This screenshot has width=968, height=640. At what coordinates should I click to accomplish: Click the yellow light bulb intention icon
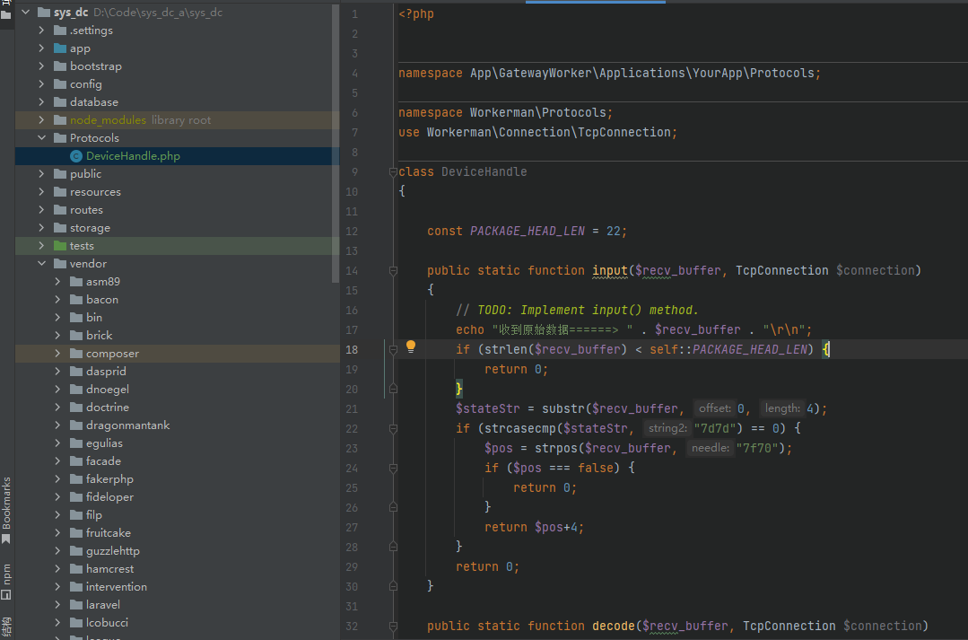(x=411, y=347)
